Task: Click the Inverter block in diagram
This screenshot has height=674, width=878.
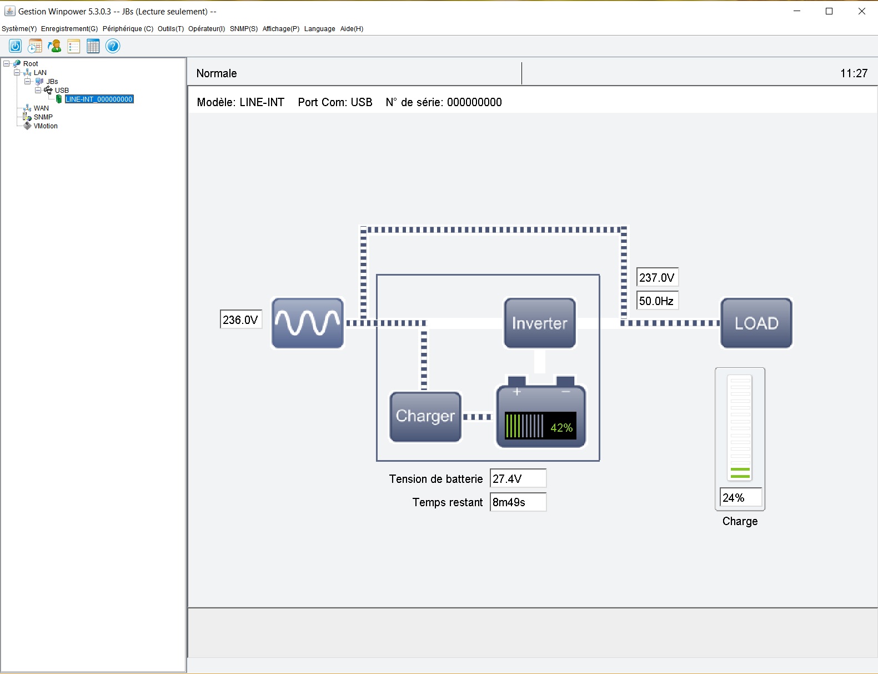Action: (x=539, y=323)
